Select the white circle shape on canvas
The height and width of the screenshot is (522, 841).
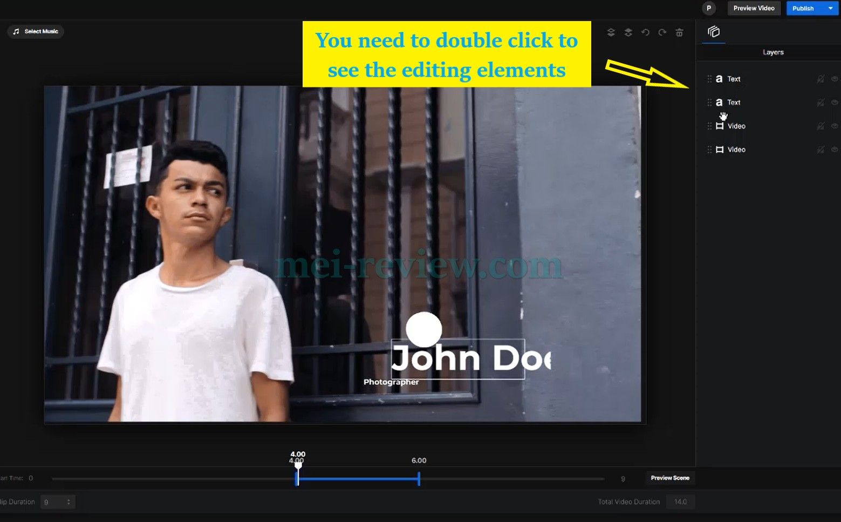tap(423, 329)
